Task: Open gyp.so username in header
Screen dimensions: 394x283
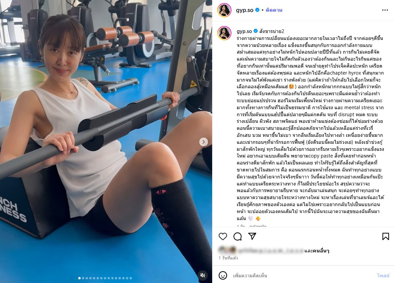Action: click(244, 10)
